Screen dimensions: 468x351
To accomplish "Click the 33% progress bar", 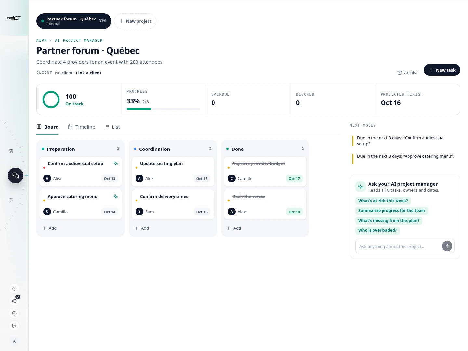I will (x=163, y=109).
